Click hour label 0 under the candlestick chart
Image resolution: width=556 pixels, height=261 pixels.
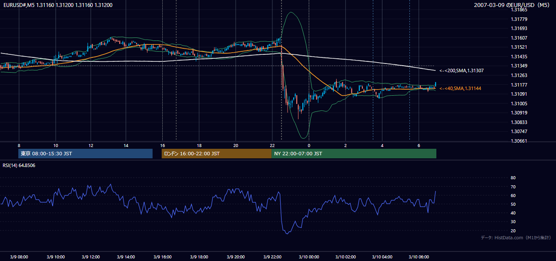point(309,145)
